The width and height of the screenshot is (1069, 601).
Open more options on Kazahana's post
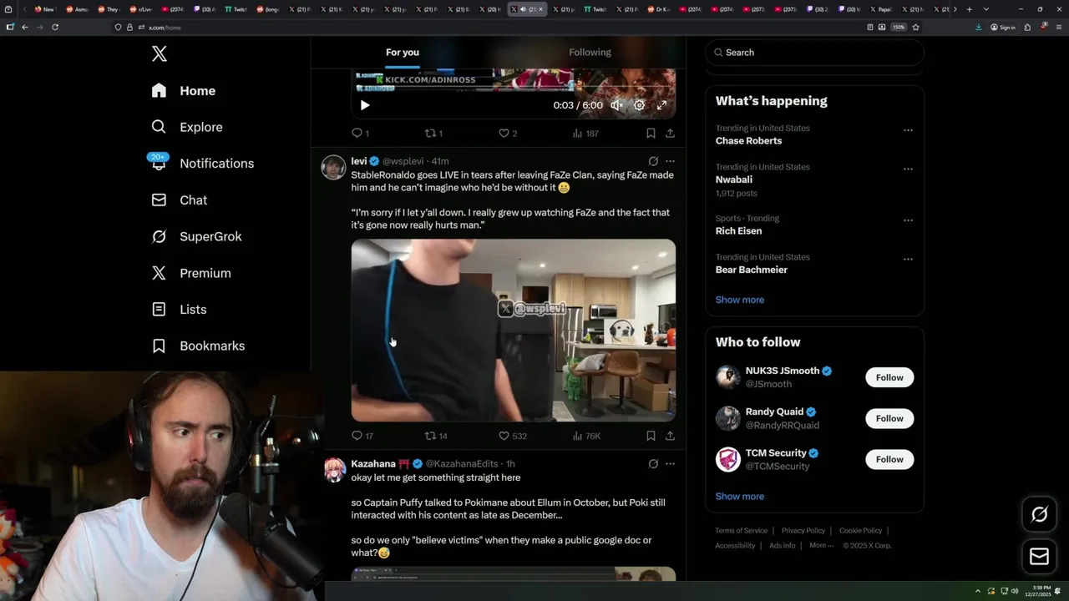670,464
